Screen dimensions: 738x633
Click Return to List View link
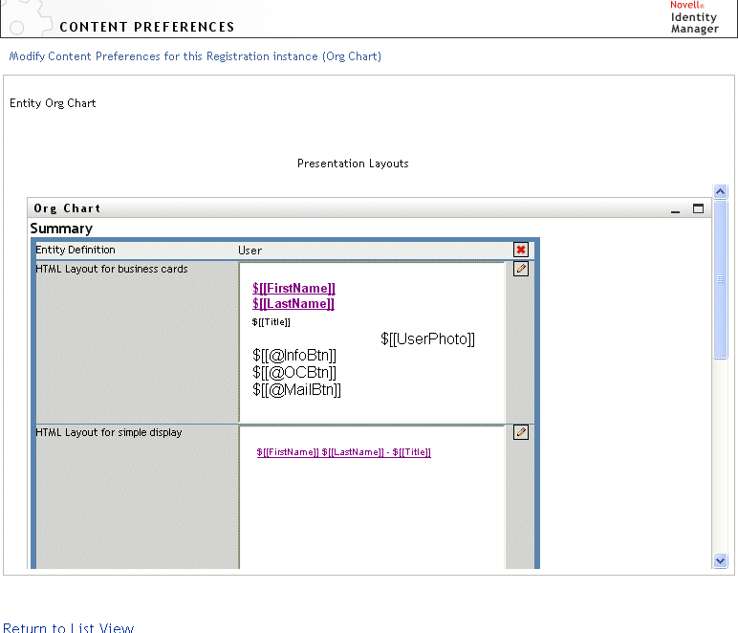pyautogui.click(x=68, y=628)
